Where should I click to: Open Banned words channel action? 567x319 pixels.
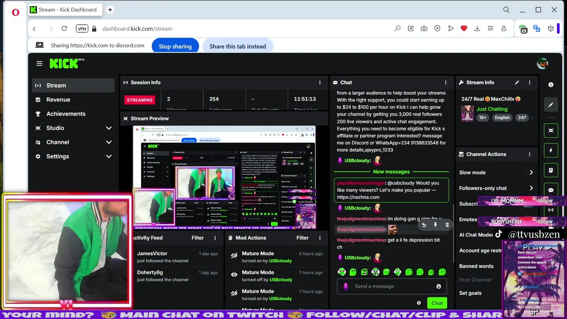point(476,266)
